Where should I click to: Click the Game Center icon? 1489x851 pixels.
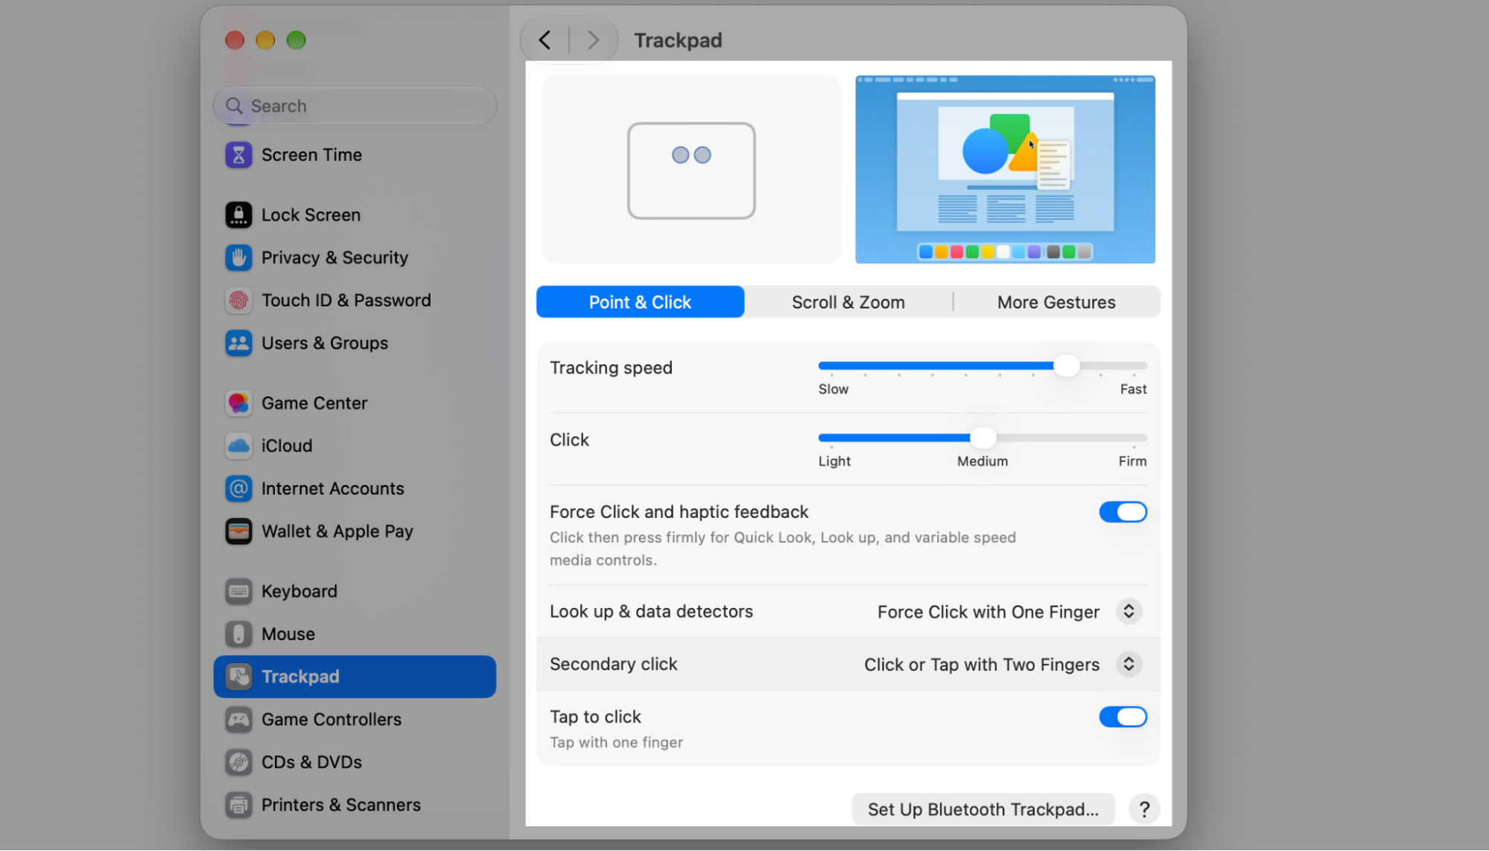238,403
